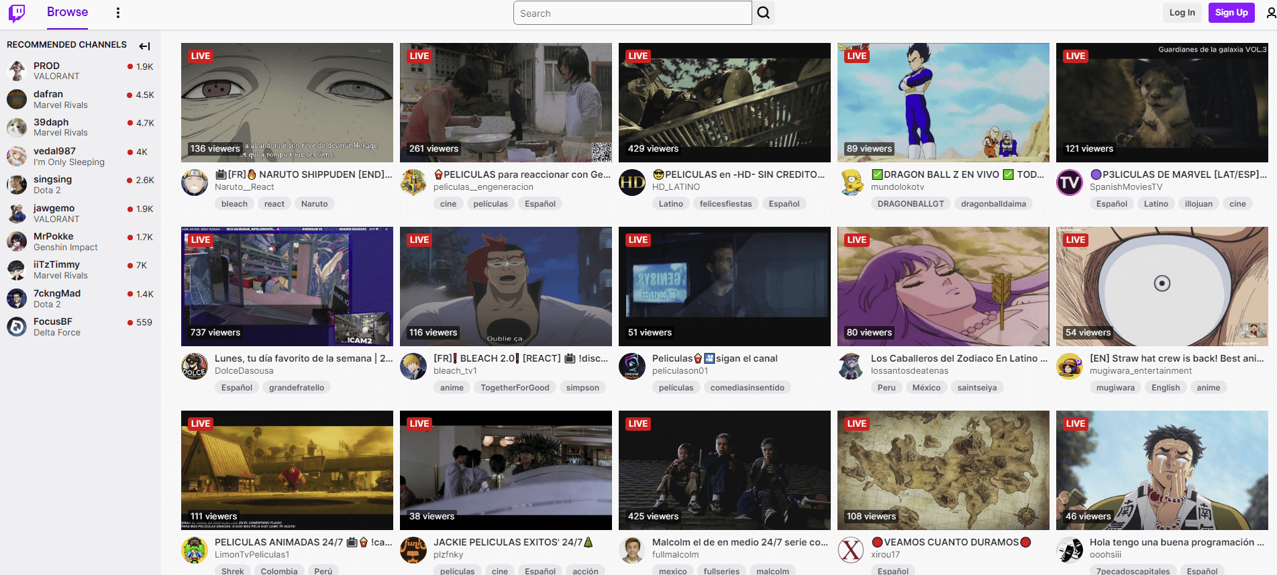Click LimonTvPeliculas1 streamer avatar
1277x575 pixels.
[x=195, y=550]
